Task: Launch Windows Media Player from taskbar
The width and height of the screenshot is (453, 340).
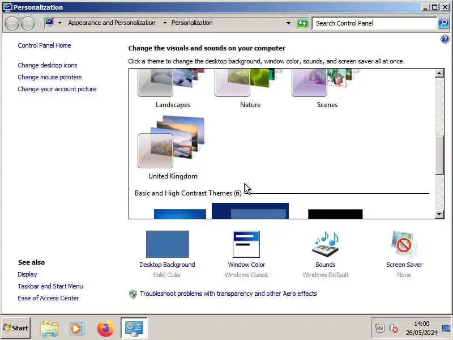Action: (76, 329)
